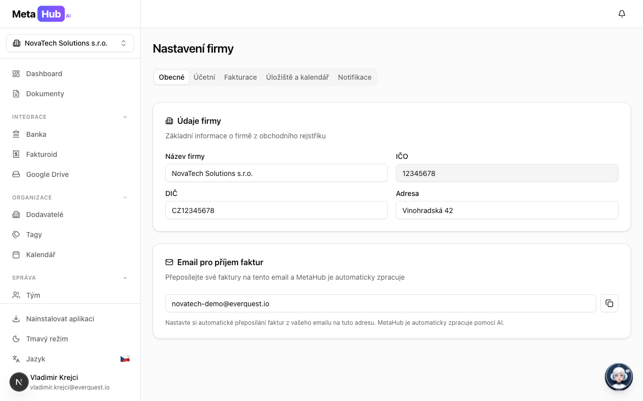Open Dashboard from the sidebar
The width and height of the screenshot is (643, 401).
pyautogui.click(x=44, y=74)
